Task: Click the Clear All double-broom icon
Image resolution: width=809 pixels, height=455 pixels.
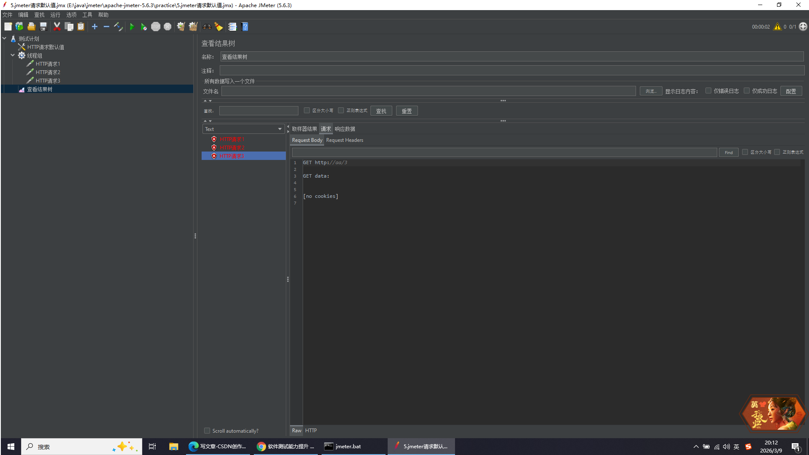Action: pos(193,27)
